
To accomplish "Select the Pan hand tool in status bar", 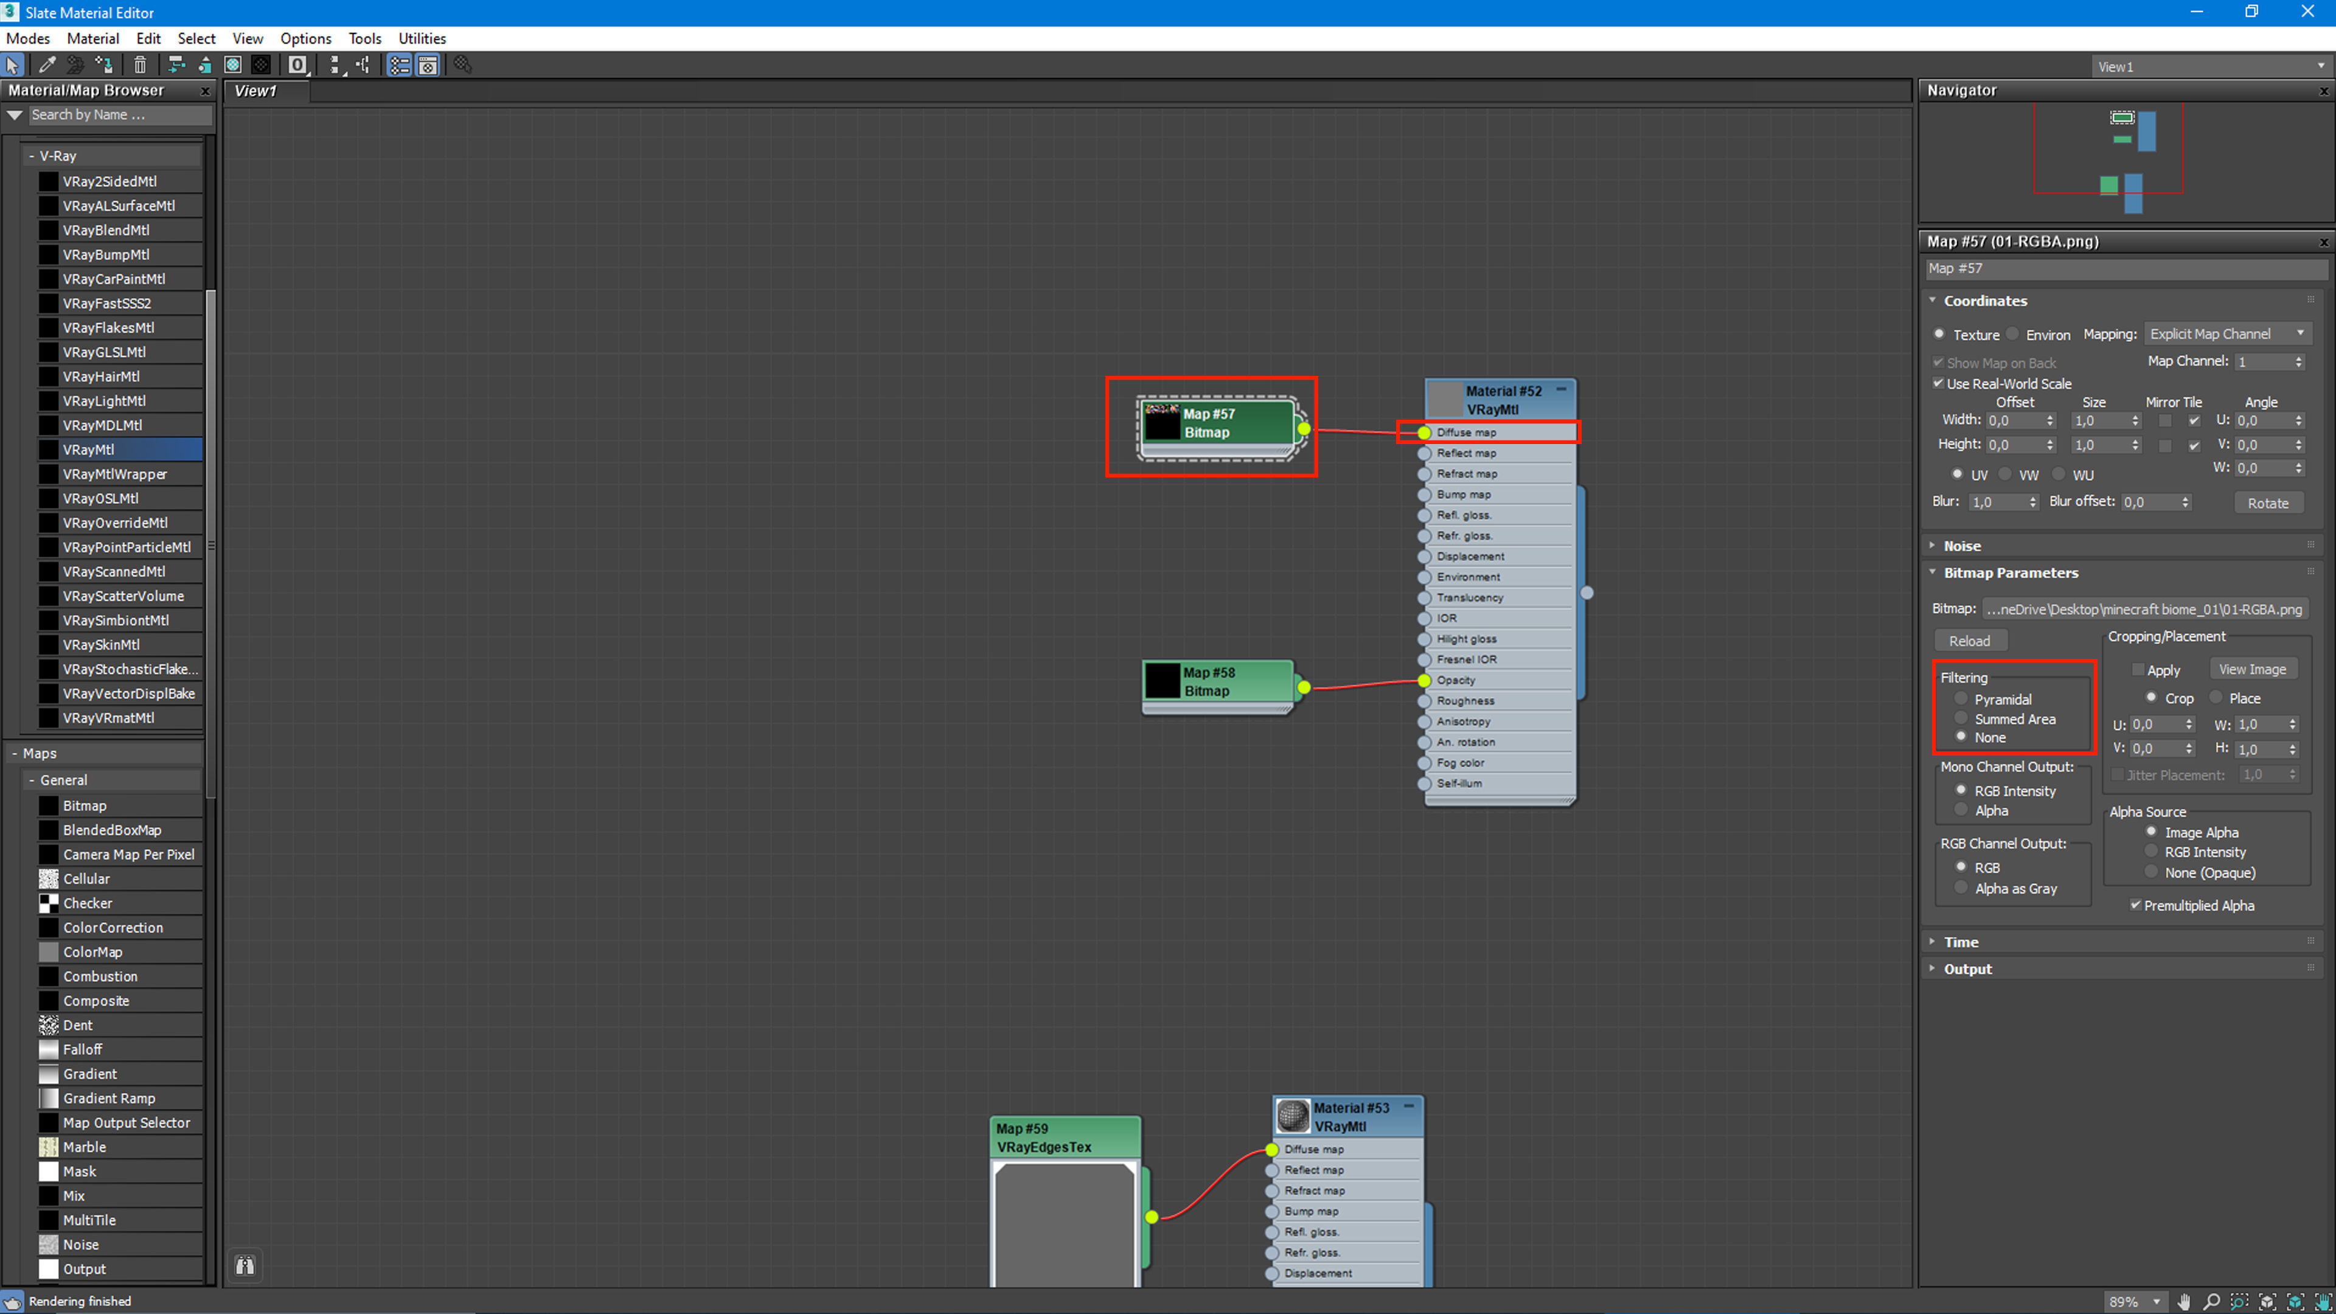I will pyautogui.click(x=2185, y=1301).
